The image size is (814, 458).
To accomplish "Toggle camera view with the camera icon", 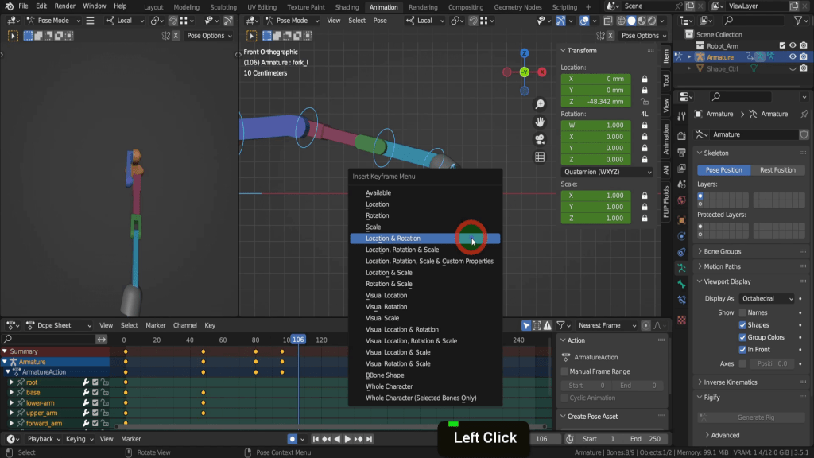I will tap(540, 139).
